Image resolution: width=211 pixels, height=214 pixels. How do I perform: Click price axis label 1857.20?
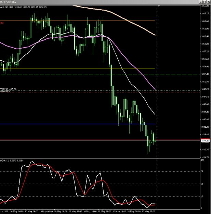pyautogui.click(x=205, y=51)
